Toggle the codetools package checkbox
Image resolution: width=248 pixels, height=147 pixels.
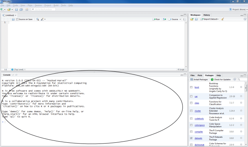click(x=191, y=118)
